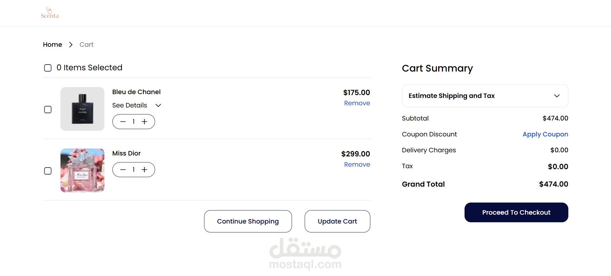This screenshot has width=611, height=276.
Task: Click the Scenta logo
Action: pyautogui.click(x=50, y=13)
